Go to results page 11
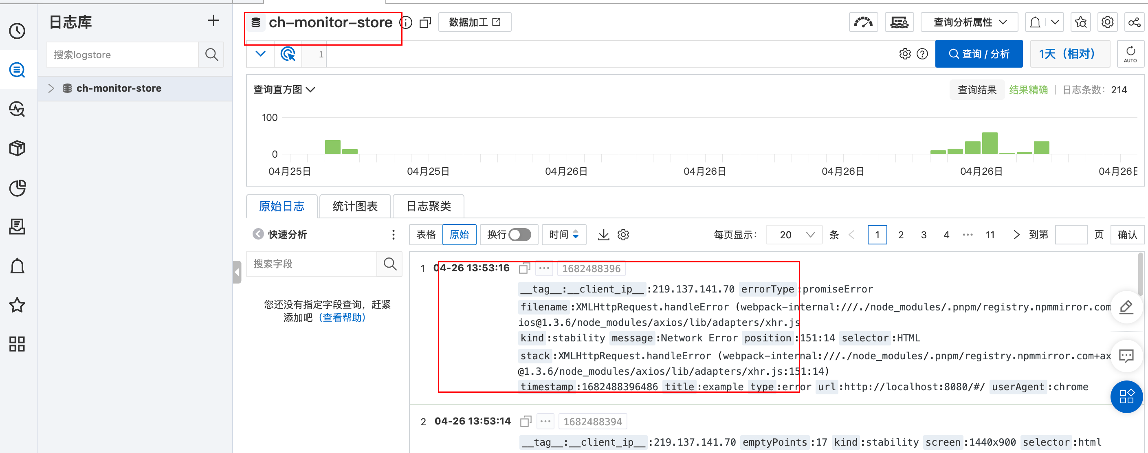1148x453 pixels. [x=990, y=235]
